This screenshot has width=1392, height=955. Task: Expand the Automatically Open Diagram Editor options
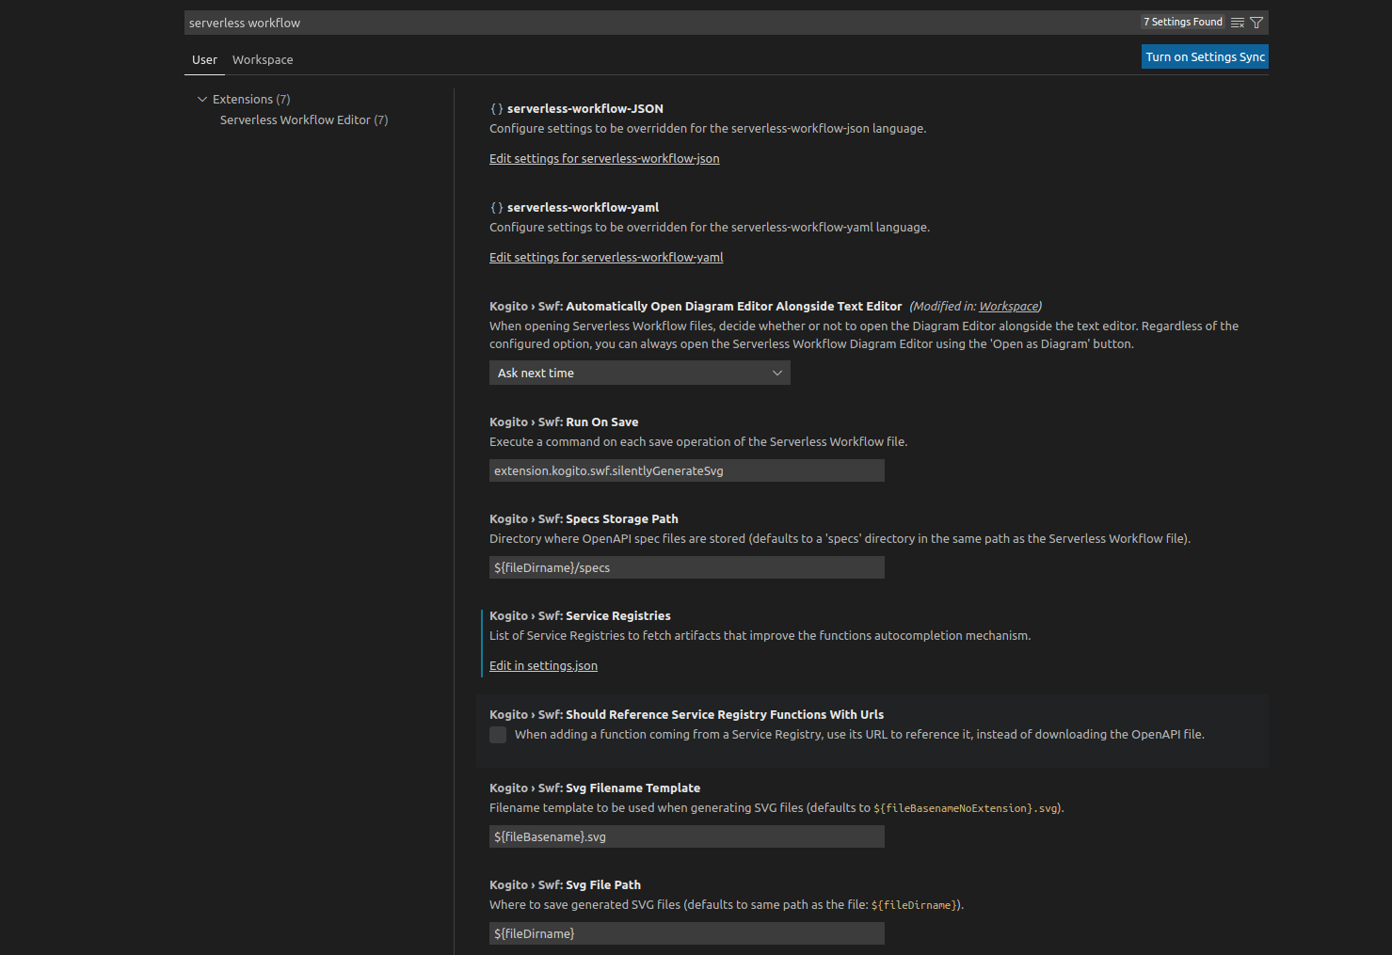point(777,373)
